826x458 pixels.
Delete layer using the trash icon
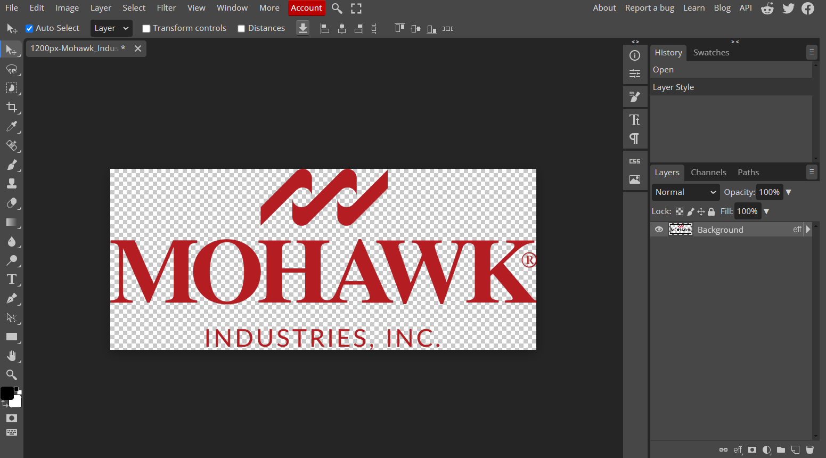pyautogui.click(x=809, y=450)
